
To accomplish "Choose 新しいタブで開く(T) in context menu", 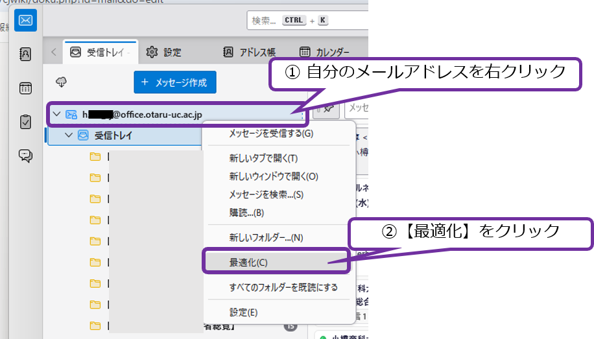I will 263,158.
